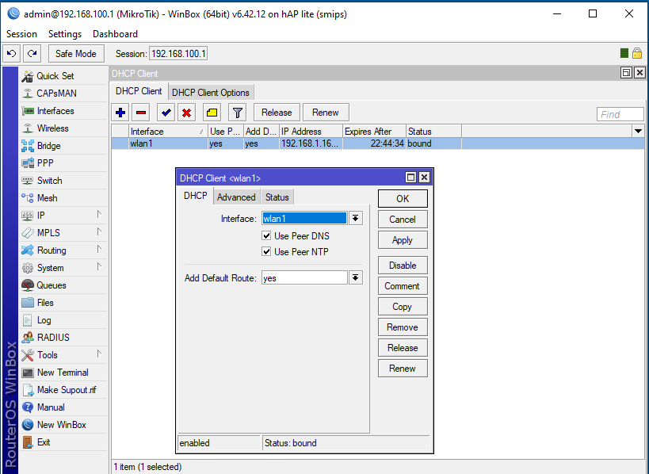Viewport: 649px width, 474px height.
Task: Open the Switch section
Action: tap(63, 181)
